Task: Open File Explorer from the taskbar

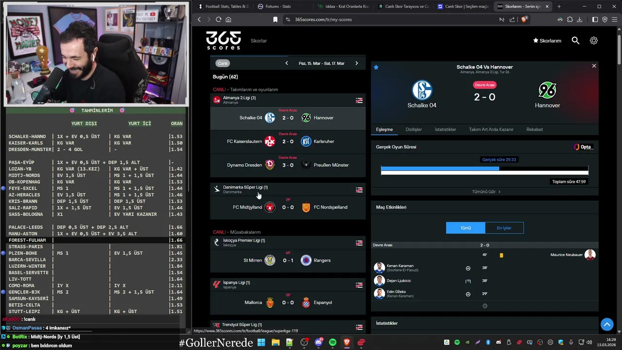Action: (x=276, y=343)
